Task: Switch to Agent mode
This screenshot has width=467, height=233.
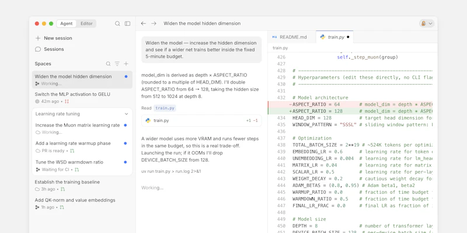Action: point(67,23)
